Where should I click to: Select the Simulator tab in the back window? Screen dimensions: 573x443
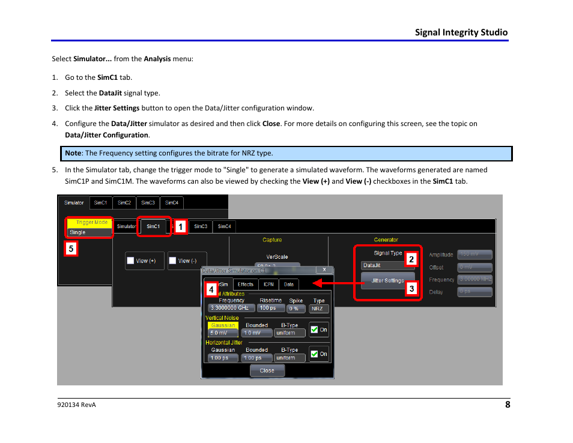coord(74,203)
